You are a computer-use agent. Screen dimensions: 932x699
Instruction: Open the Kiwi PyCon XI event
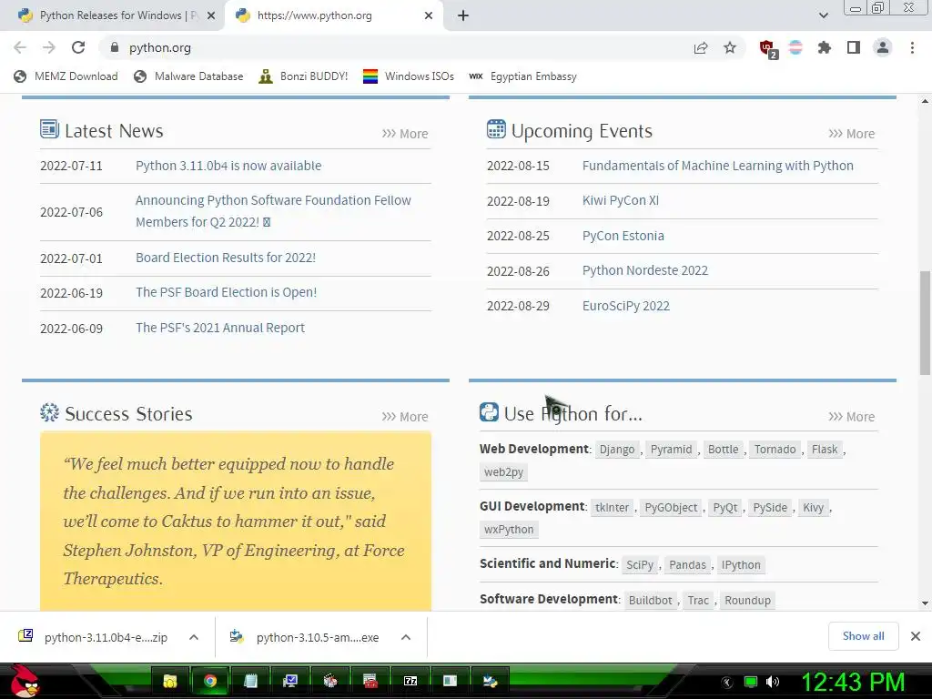[621, 200]
